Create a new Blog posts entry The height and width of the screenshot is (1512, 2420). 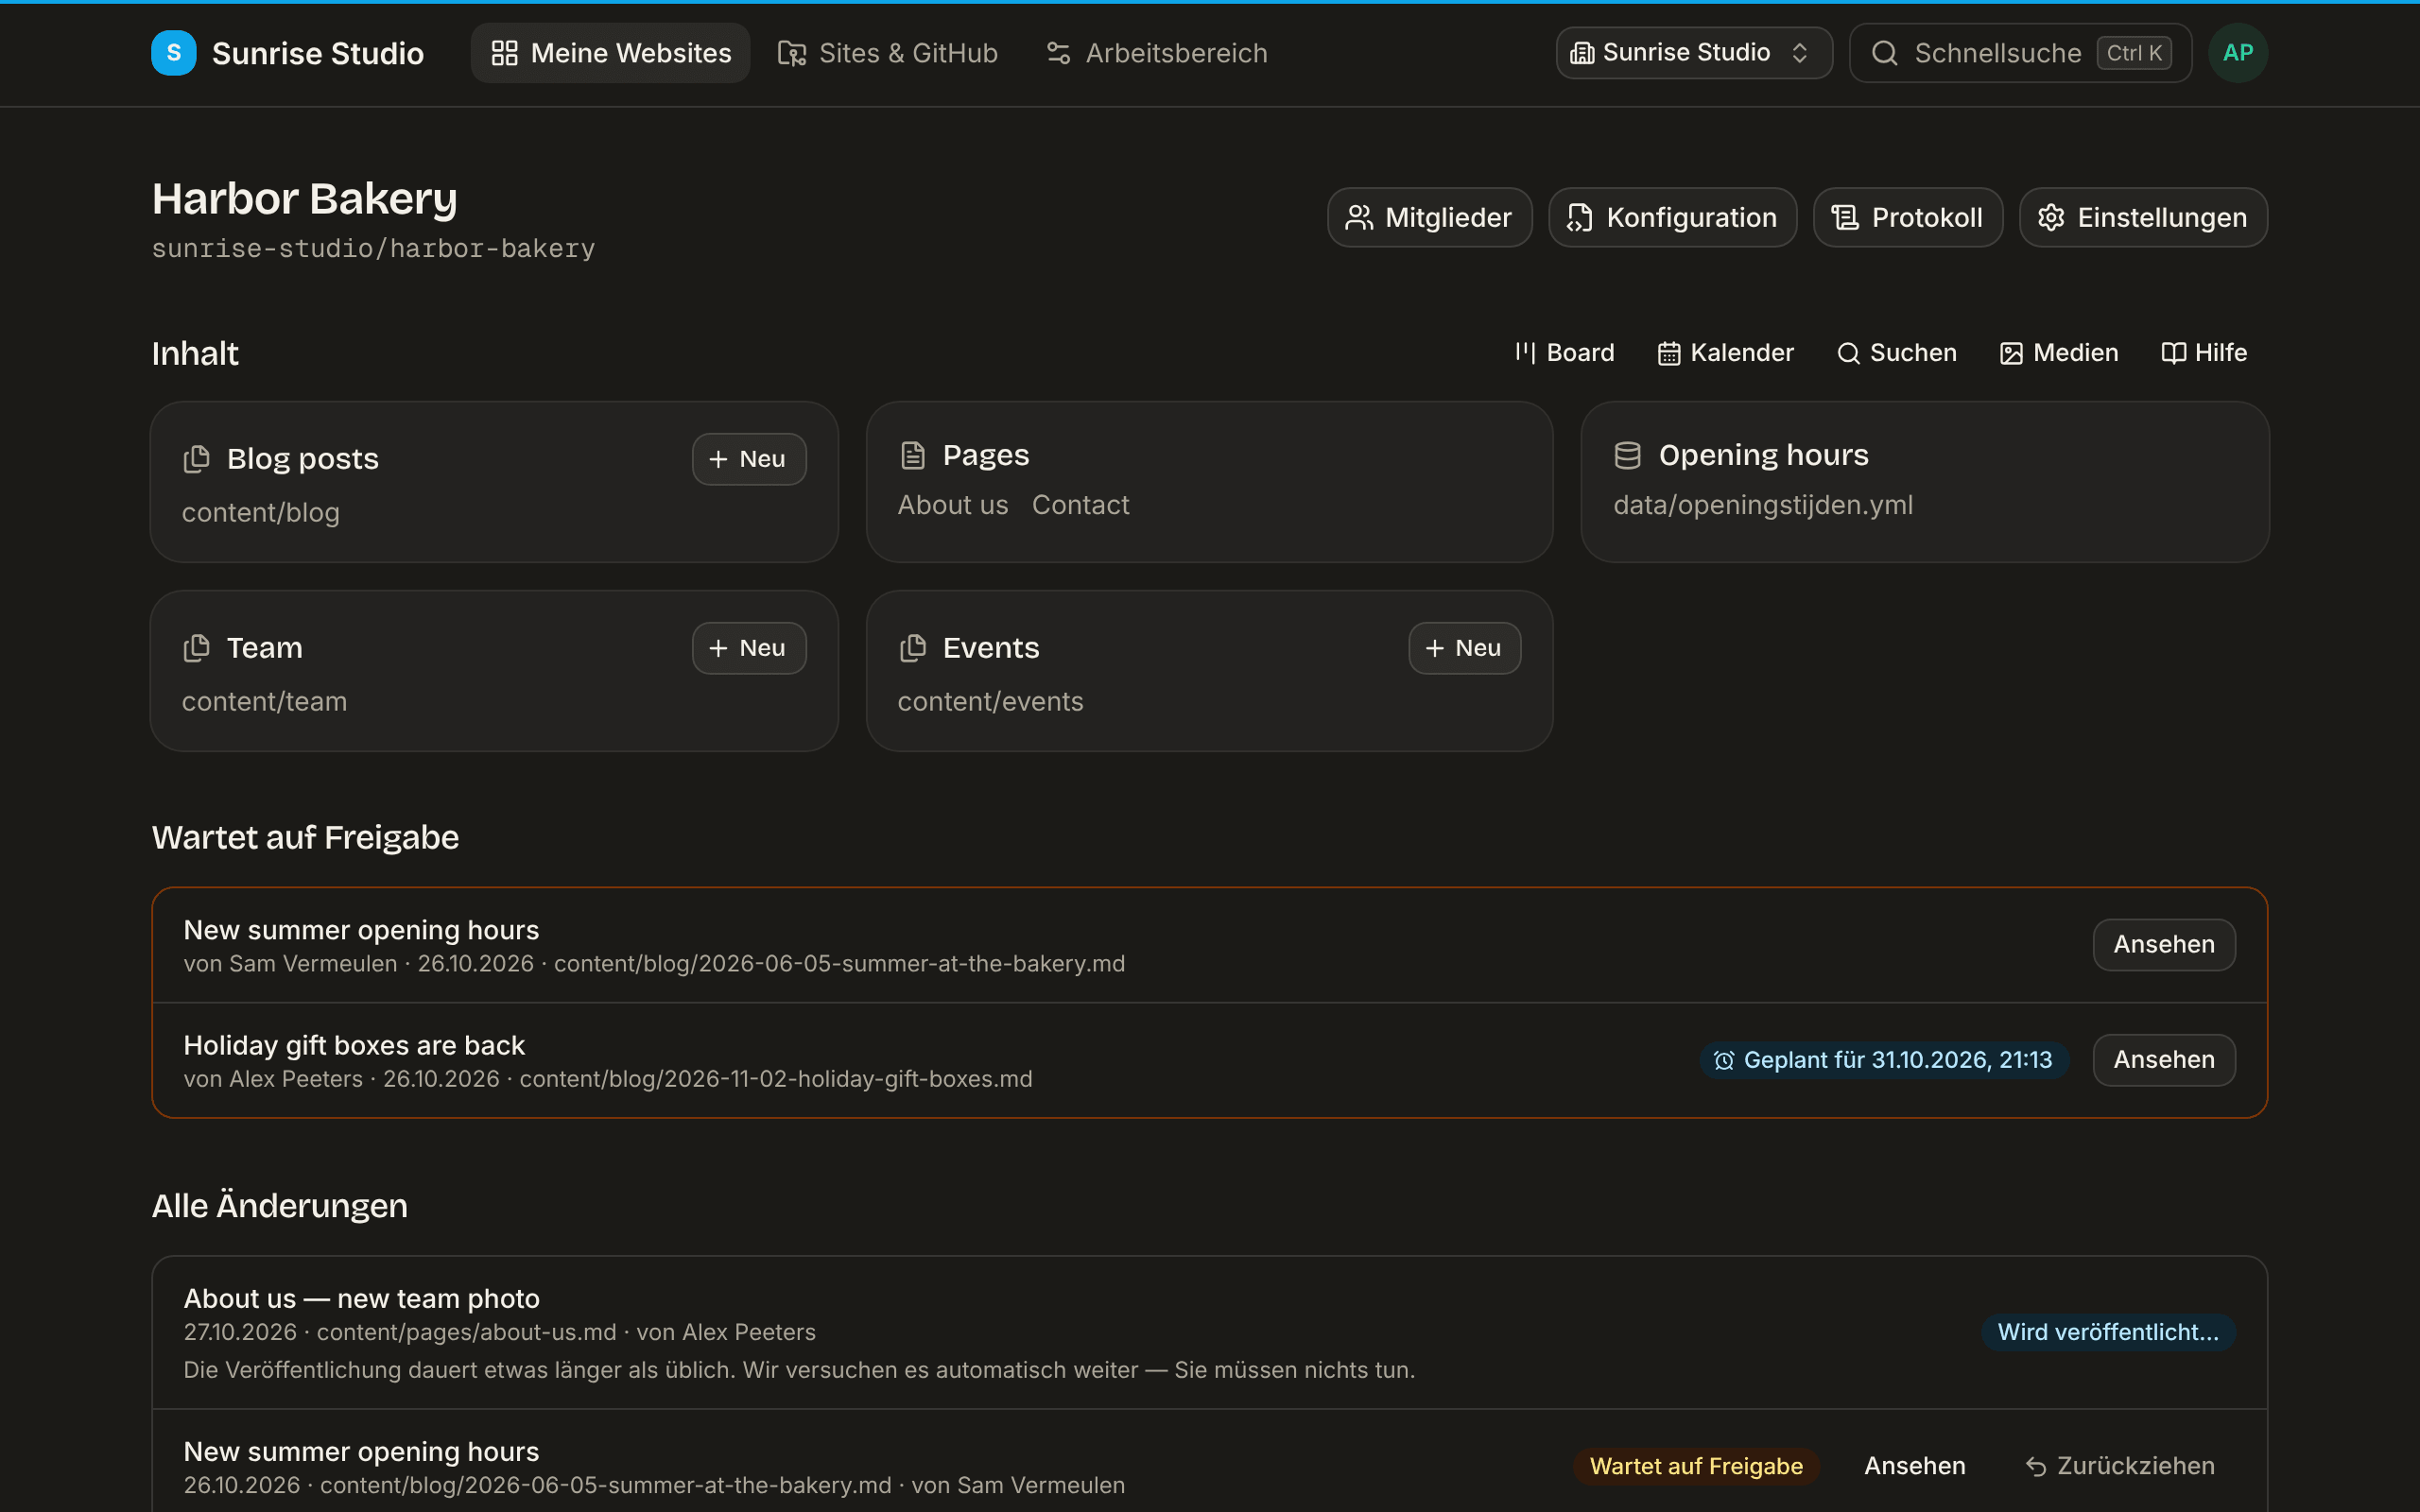pyautogui.click(x=749, y=459)
